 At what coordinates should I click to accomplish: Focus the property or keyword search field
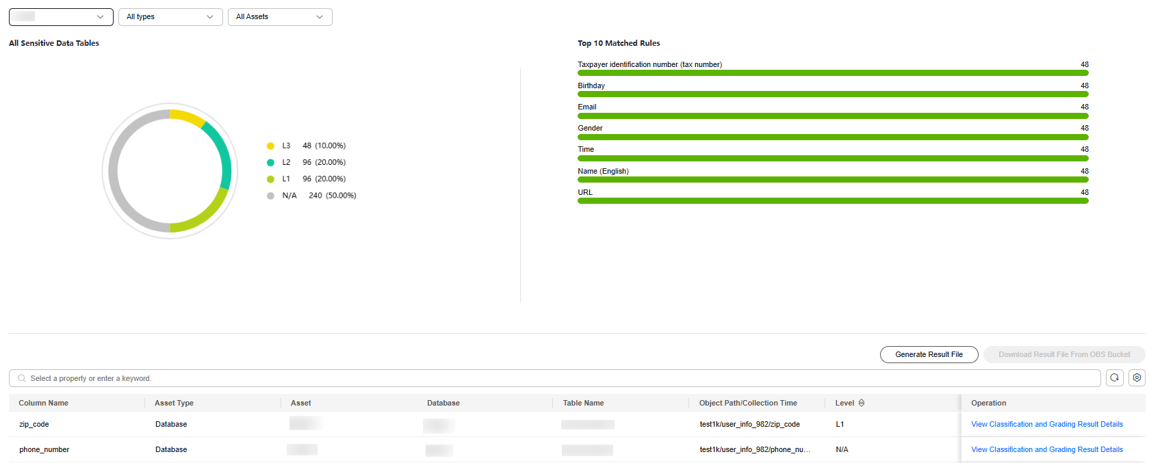click(x=555, y=378)
